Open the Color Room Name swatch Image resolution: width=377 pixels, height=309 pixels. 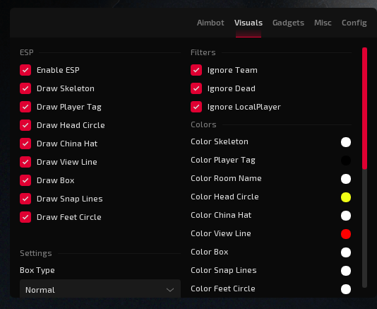(346, 179)
